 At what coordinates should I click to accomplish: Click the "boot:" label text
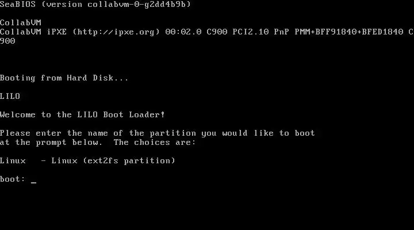13,179
